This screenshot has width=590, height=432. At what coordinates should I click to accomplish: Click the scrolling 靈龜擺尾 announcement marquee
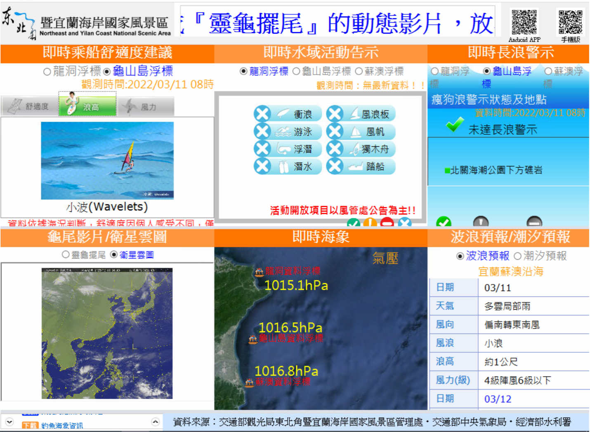tap(337, 23)
